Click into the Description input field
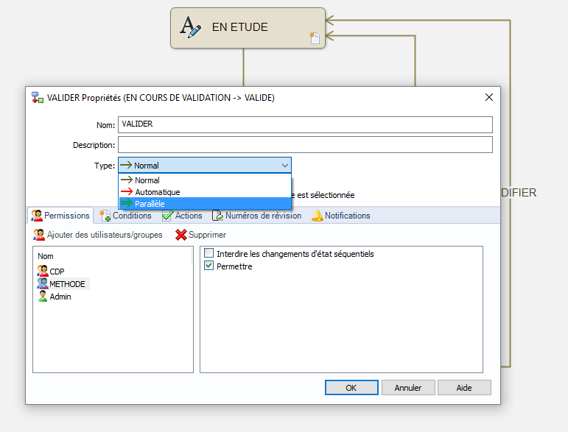This screenshot has width=568, height=432. pyautogui.click(x=305, y=145)
